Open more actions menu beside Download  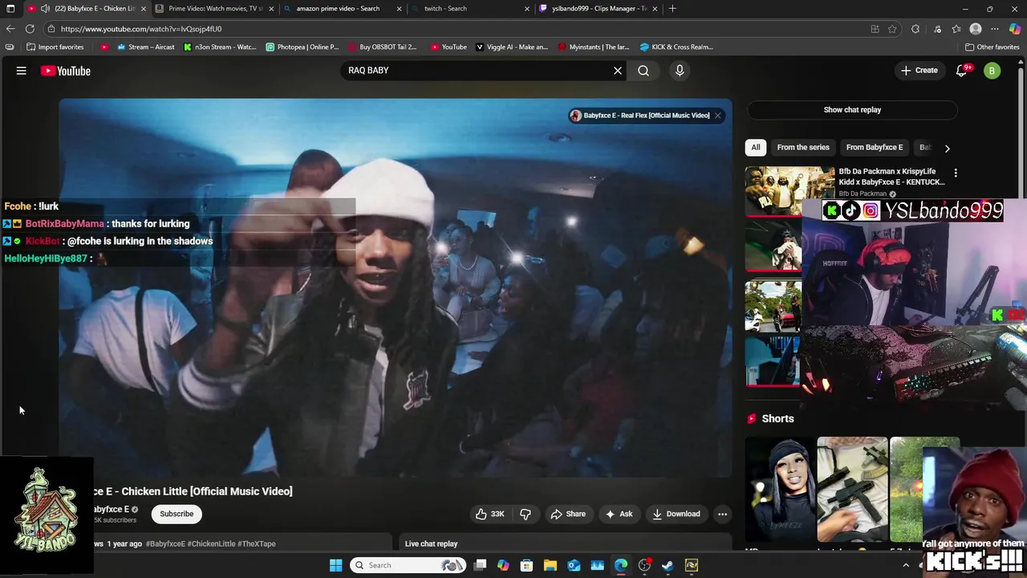pyautogui.click(x=722, y=514)
